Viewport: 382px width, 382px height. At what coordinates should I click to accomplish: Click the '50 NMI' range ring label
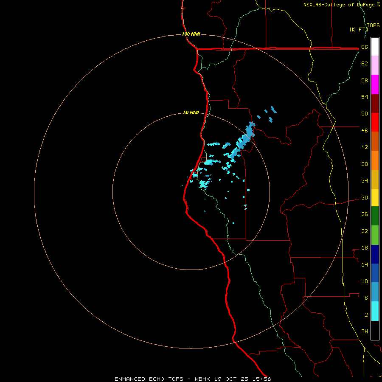(x=191, y=112)
